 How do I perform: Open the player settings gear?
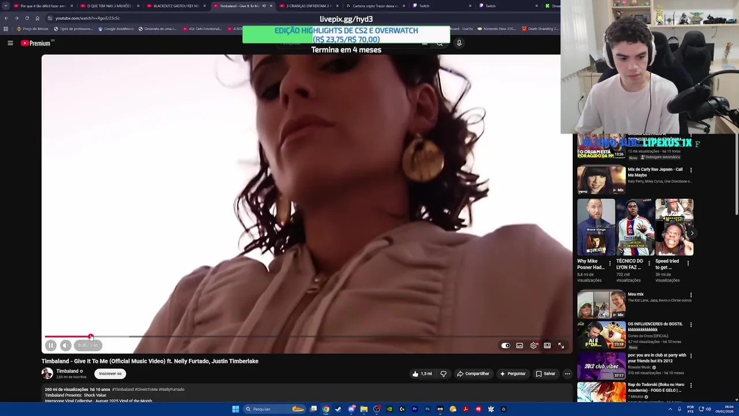pyautogui.click(x=533, y=346)
